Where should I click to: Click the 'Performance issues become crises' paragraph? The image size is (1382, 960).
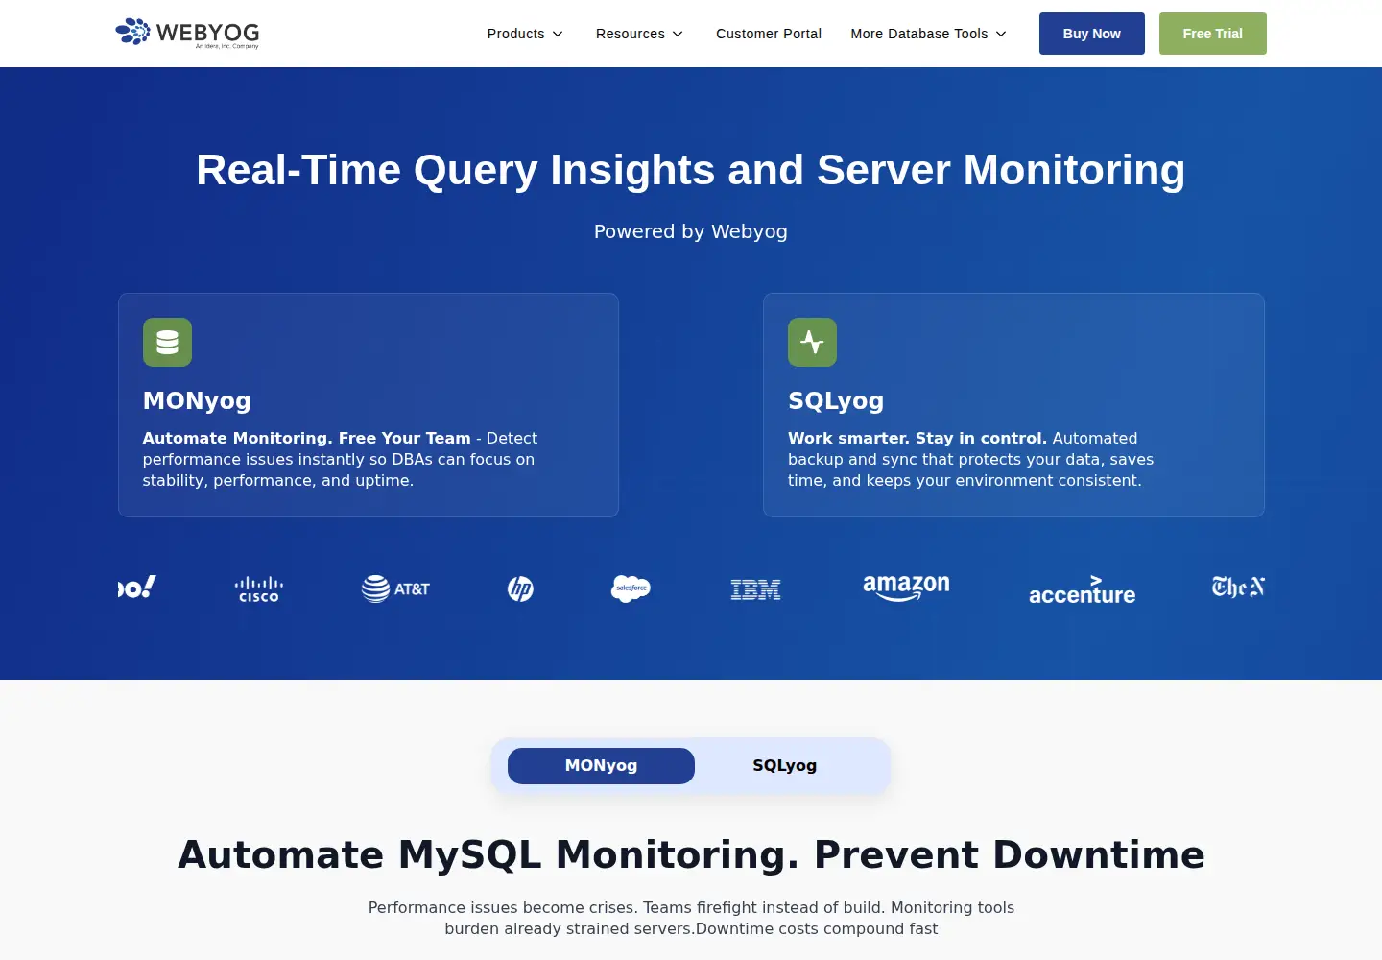691,918
